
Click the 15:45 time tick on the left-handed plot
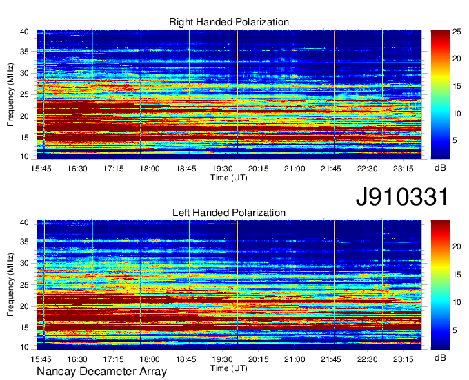41,359
